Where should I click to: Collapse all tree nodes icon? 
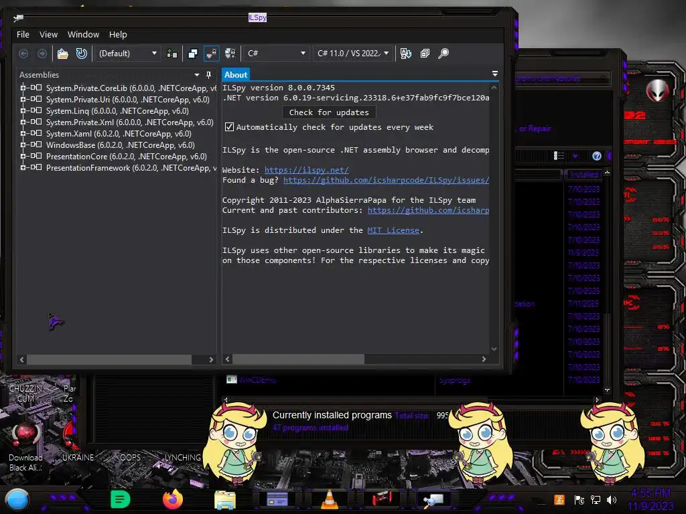[x=425, y=54]
